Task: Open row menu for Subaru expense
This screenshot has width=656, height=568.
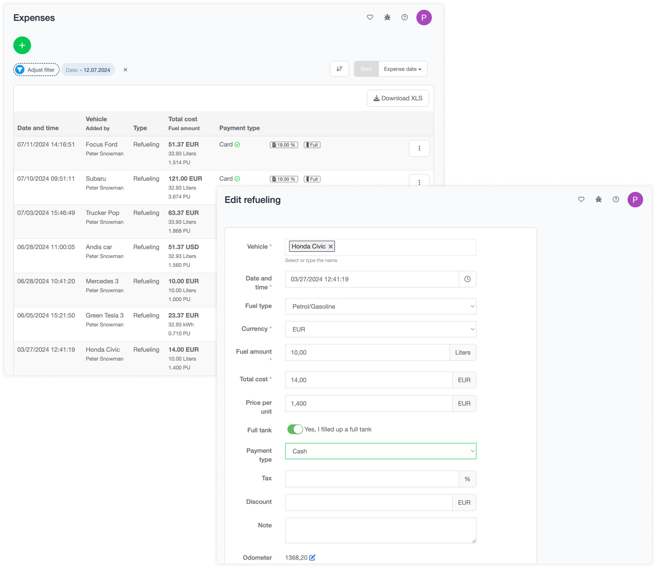Action: coord(419,181)
